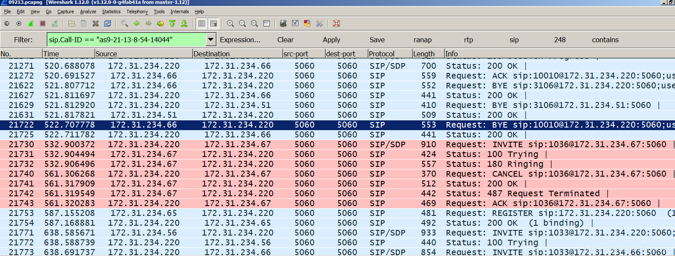Select packet 21742 487 Request Terminated

tap(337, 193)
